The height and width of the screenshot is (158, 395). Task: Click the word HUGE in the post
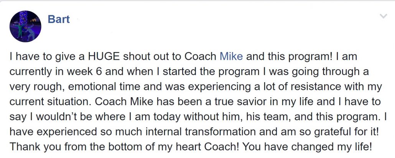point(104,57)
